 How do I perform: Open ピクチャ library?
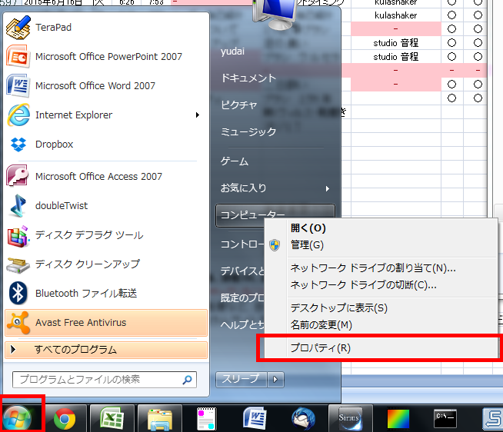[239, 105]
